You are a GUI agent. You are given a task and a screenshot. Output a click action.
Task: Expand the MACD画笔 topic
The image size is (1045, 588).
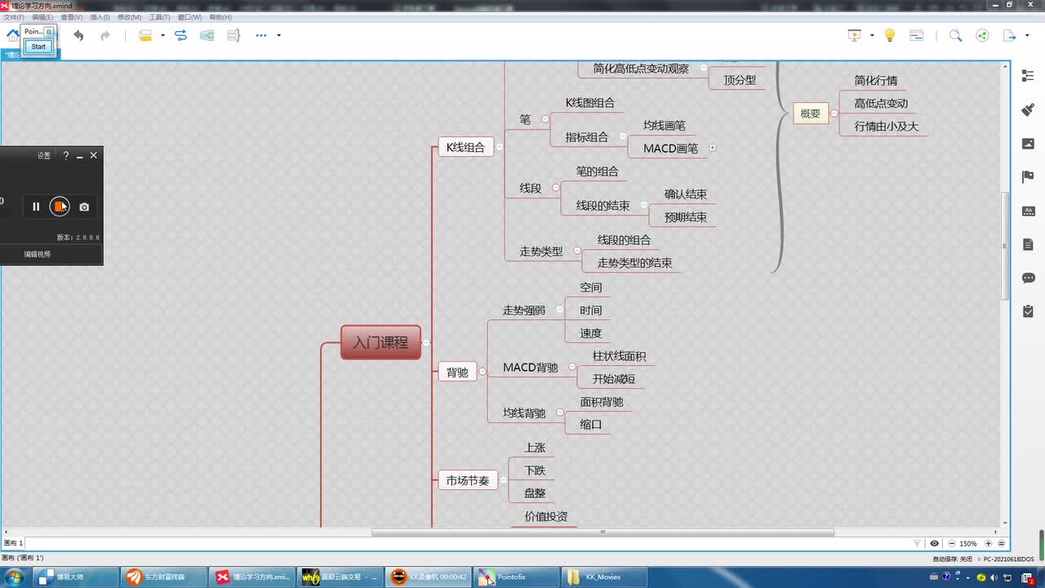[713, 148]
